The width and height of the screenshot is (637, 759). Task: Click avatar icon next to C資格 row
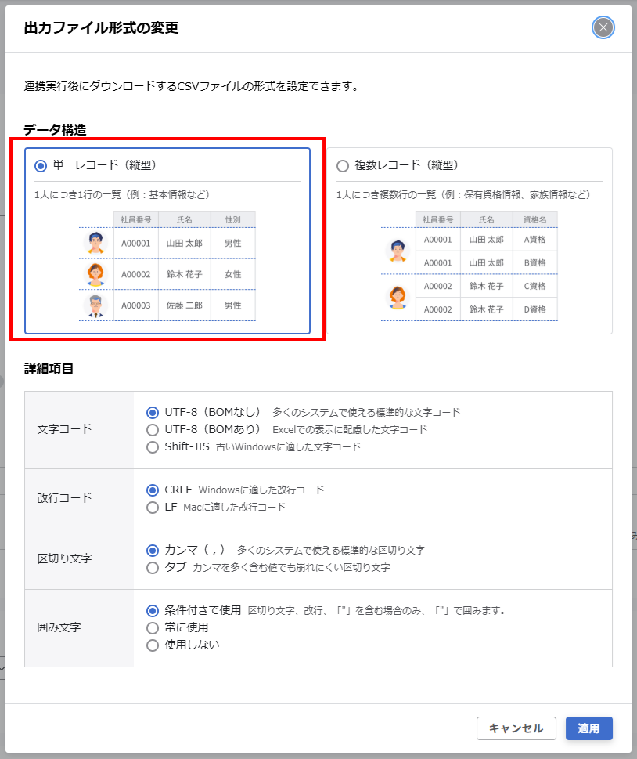tap(398, 297)
